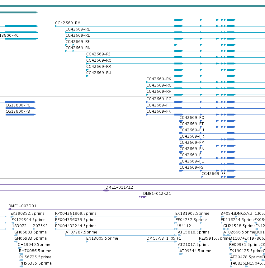Click the CG42669-RE transcript label
Viewport: 265px width, 268px height.
78,29
